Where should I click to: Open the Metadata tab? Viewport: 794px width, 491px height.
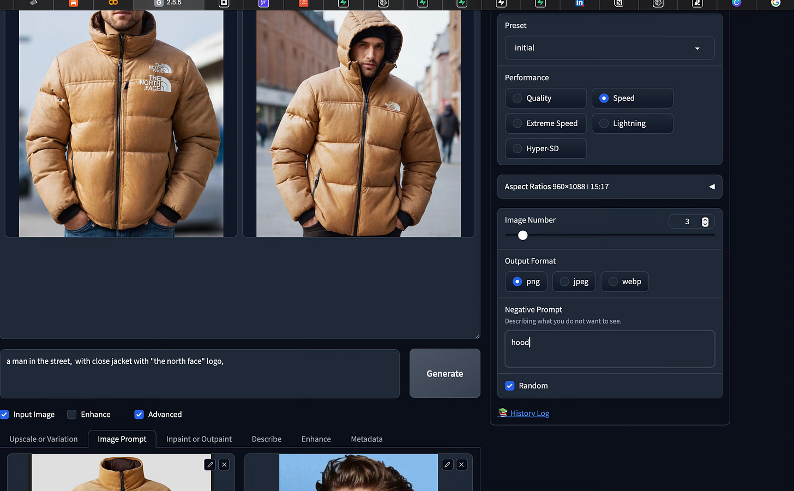[366, 439]
